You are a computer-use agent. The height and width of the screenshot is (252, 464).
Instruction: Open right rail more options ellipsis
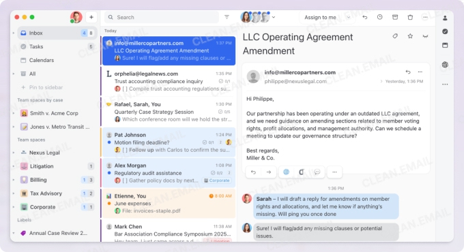tap(445, 84)
